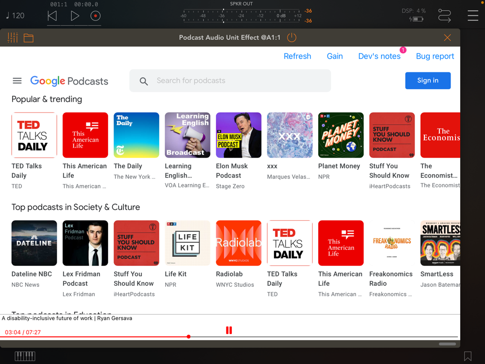Image resolution: width=485 pixels, height=364 pixels.
Task: Click the record button in transport
Action: [96, 16]
